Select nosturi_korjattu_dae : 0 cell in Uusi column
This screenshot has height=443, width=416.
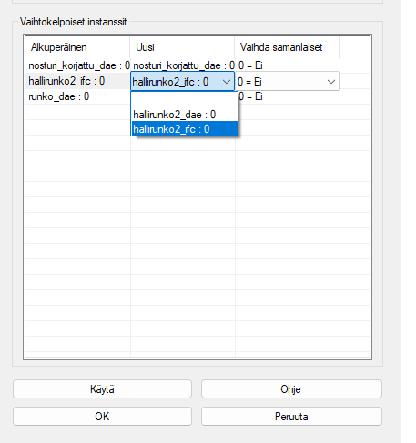click(x=183, y=65)
